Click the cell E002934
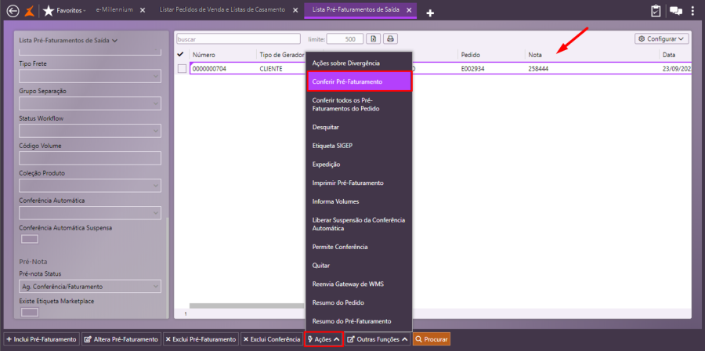 pyautogui.click(x=472, y=69)
